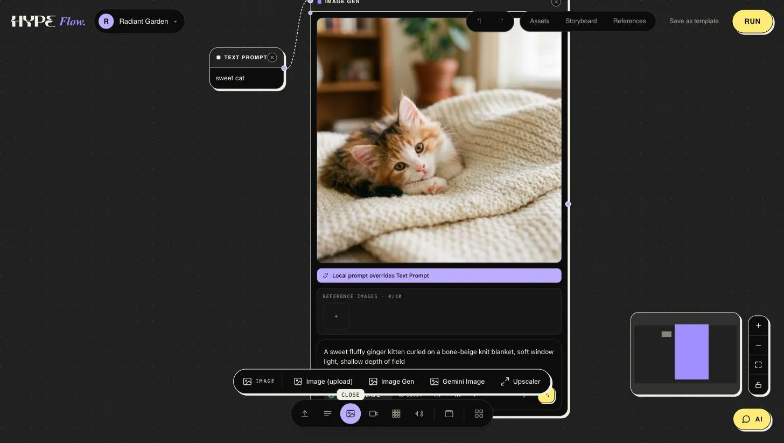Zoom in with the plus button
This screenshot has height=443, width=784.
(x=758, y=326)
